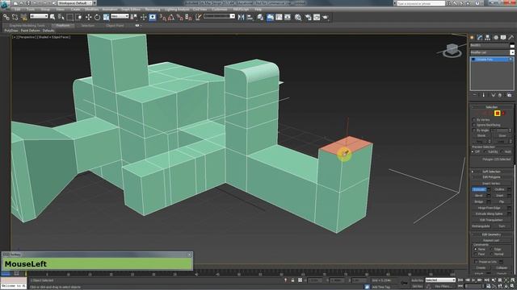Choose the None constraint radio
Screen dimensions: 517x290
click(x=476, y=249)
